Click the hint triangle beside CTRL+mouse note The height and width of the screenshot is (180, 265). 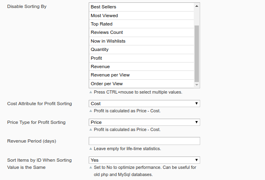91,92
